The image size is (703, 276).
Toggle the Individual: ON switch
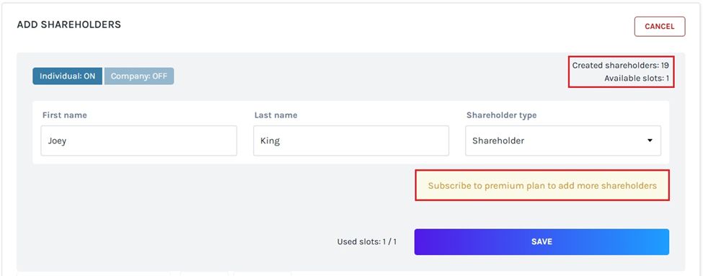click(x=67, y=76)
